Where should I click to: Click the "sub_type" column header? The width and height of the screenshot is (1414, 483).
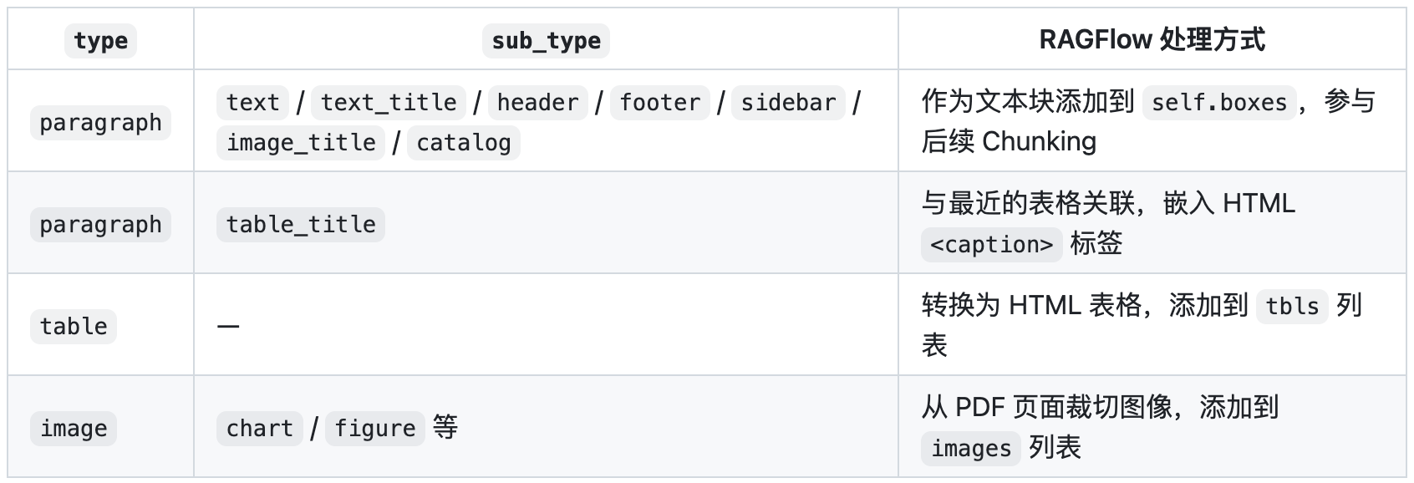pos(546,41)
